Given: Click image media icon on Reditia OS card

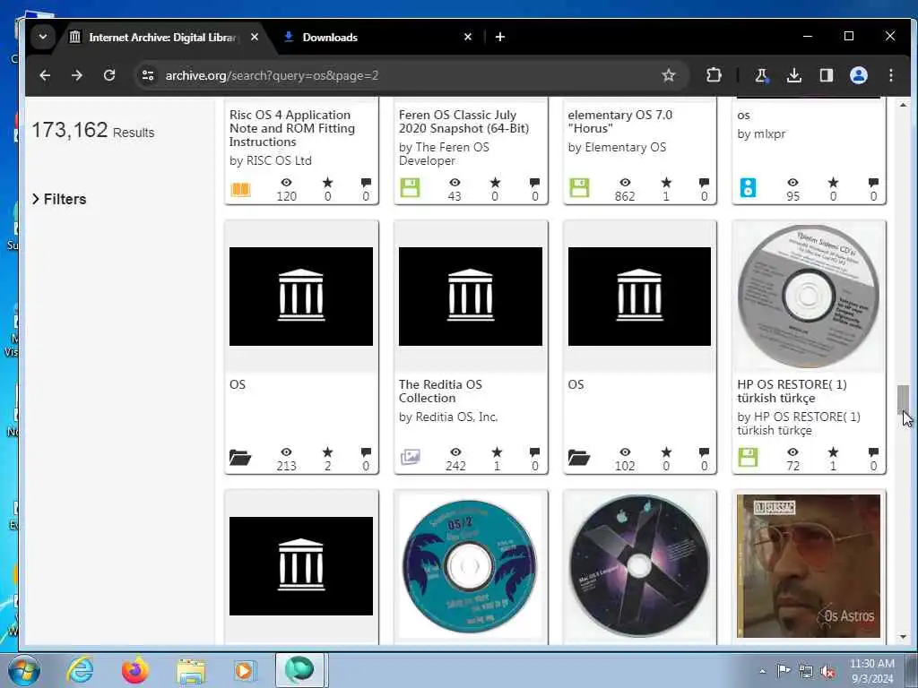Looking at the screenshot, I should [x=410, y=456].
